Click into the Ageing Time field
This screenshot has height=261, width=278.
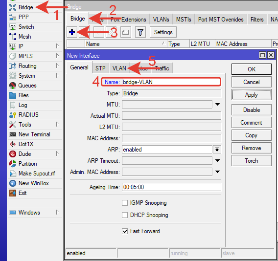click(x=171, y=187)
